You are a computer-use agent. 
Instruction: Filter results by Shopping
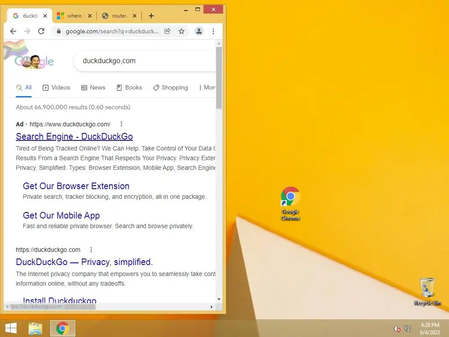(171, 87)
